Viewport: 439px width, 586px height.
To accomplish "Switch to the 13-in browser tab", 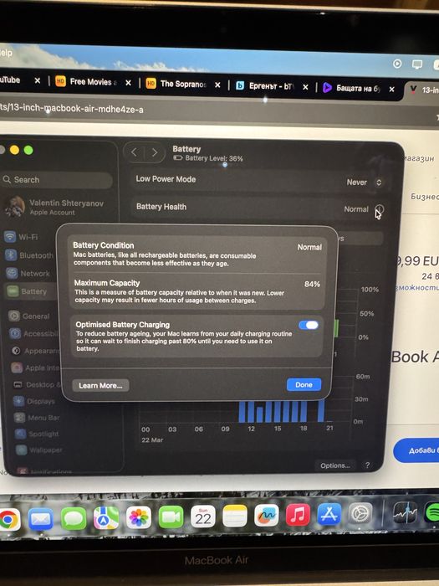I will [x=424, y=90].
